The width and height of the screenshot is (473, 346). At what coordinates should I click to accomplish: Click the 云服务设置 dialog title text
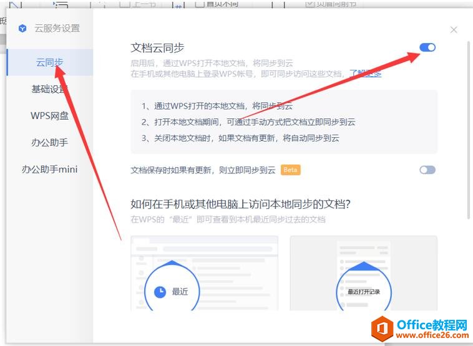(x=57, y=28)
